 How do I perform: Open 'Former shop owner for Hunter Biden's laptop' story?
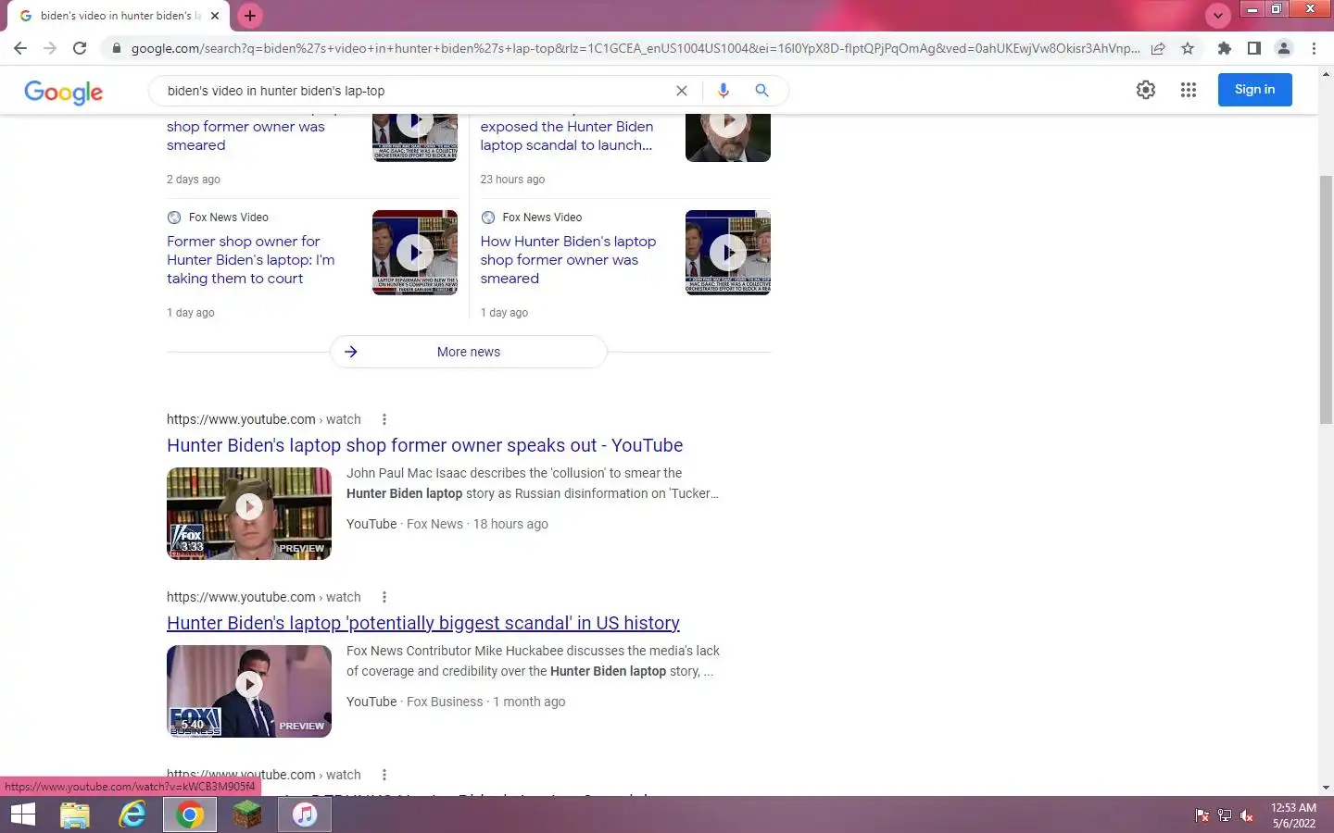[x=250, y=260]
